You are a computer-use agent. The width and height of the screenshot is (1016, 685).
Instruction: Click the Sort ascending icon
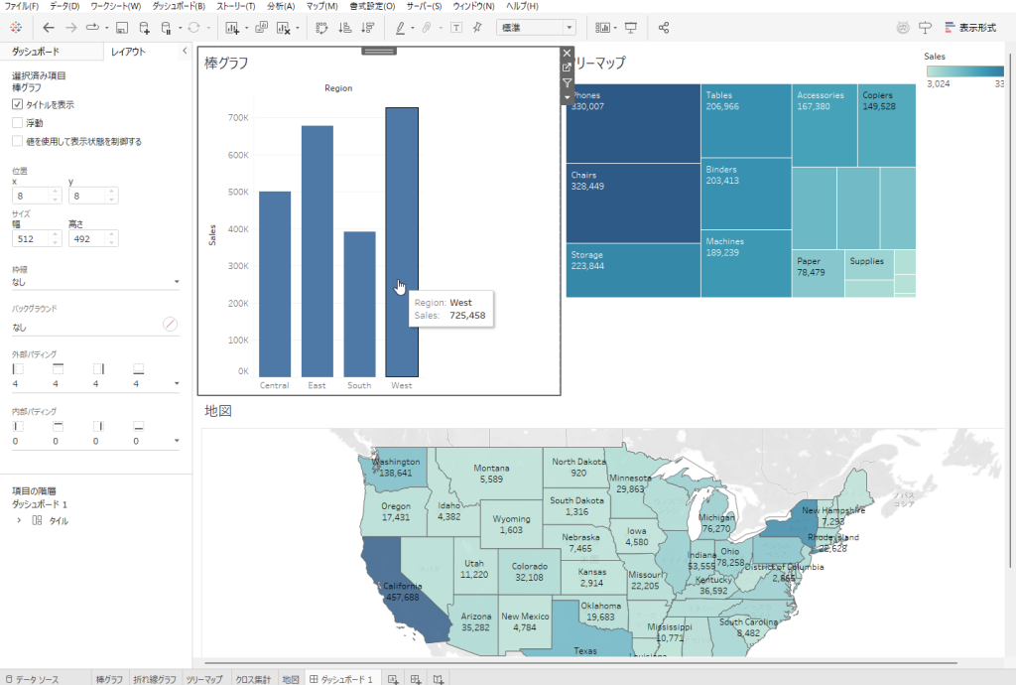pyautogui.click(x=344, y=28)
